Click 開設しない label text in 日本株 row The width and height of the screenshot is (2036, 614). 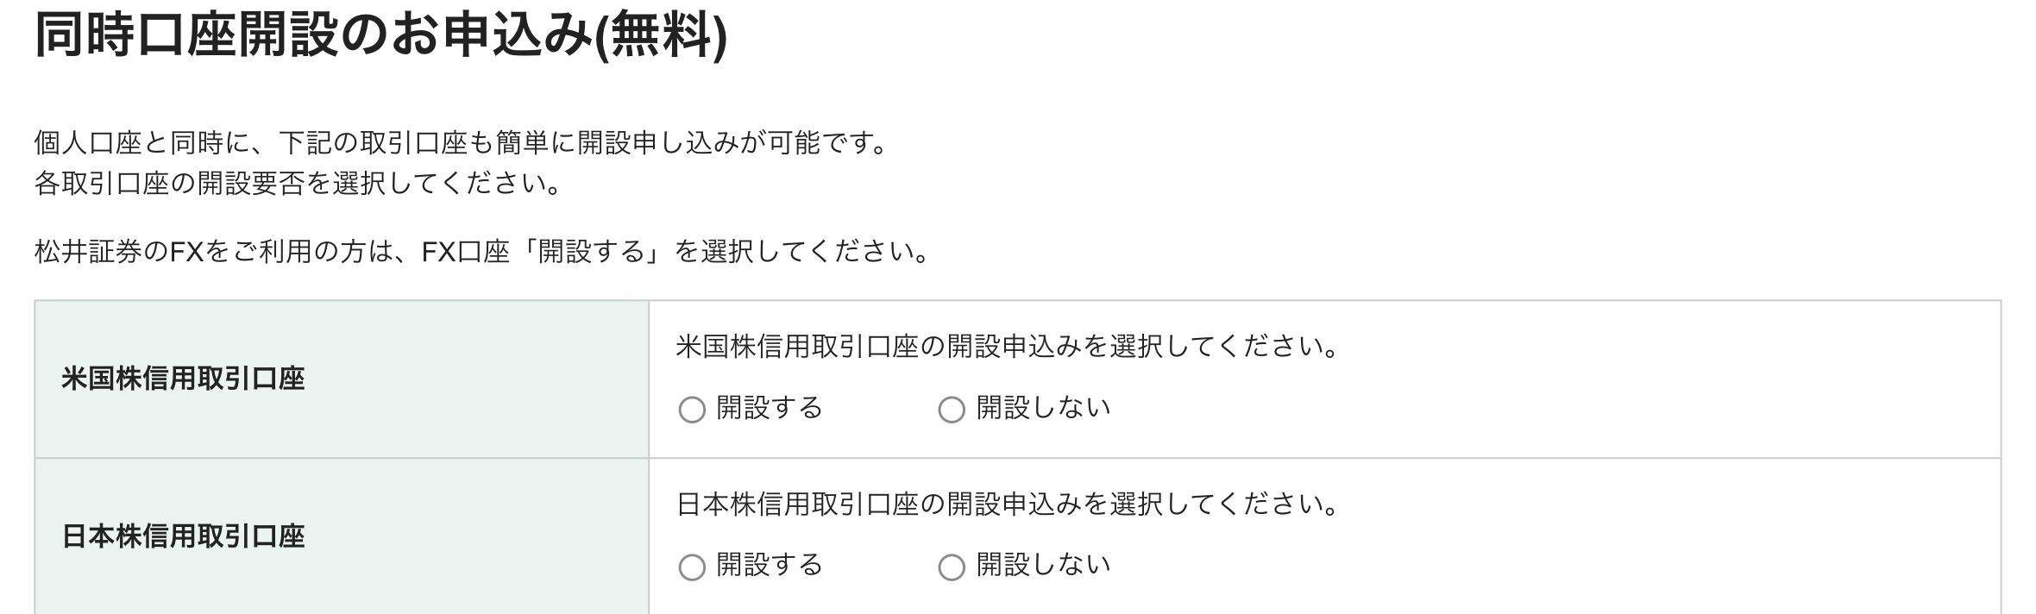tap(1043, 565)
